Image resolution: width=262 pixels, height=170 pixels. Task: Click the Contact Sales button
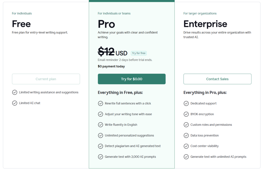click(x=217, y=79)
